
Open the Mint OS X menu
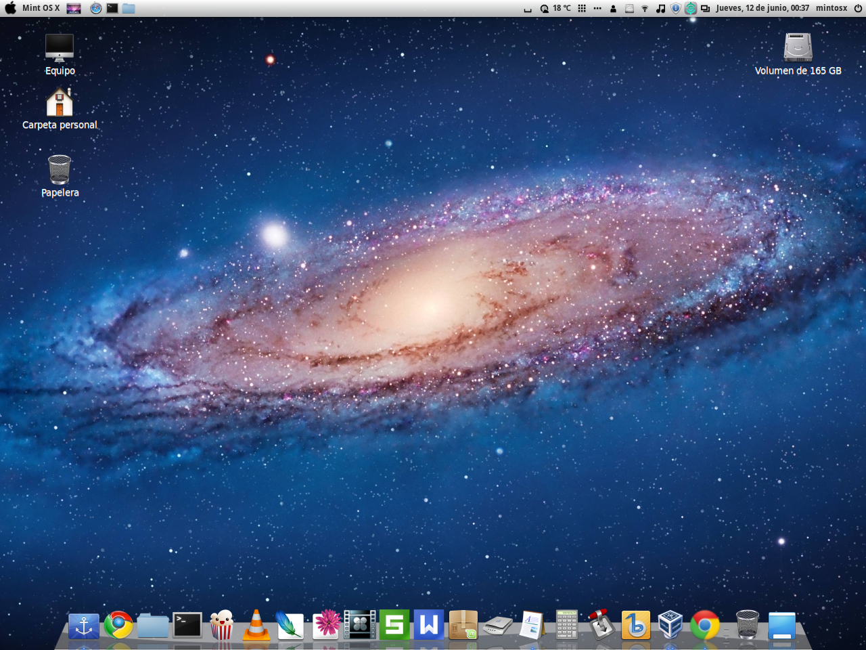pyautogui.click(x=41, y=8)
